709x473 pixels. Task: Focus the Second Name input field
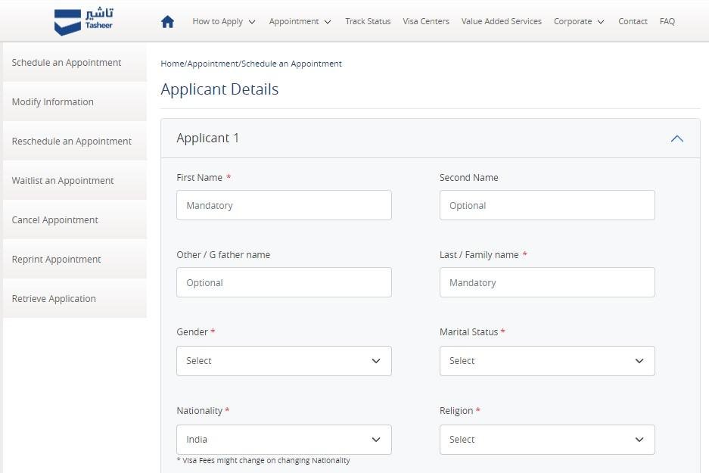point(547,205)
